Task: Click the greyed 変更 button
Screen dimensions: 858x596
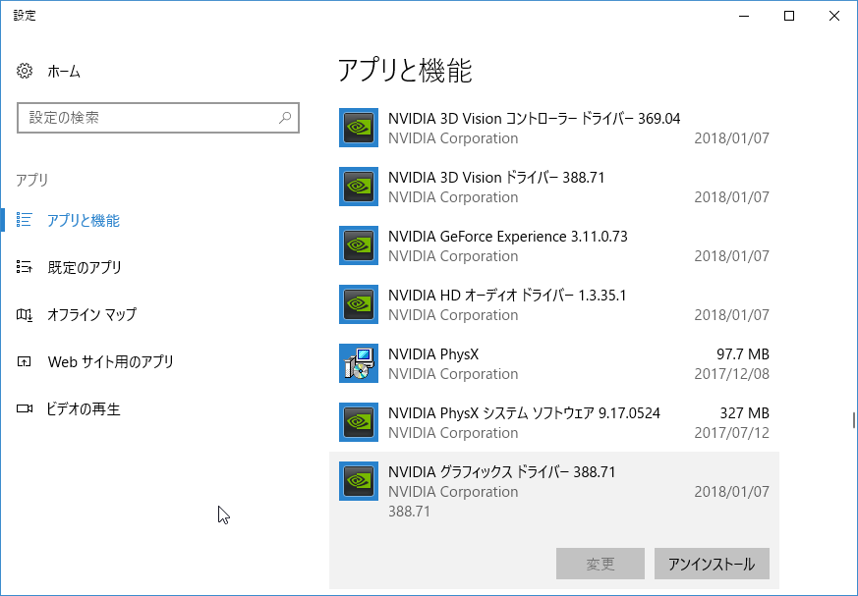Action: pos(601,564)
